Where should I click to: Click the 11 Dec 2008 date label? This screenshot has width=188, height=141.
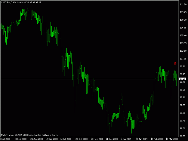[x=112, y=139]
